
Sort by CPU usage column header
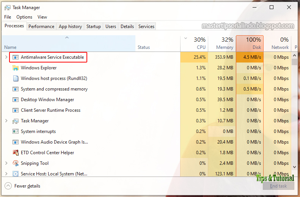point(194,43)
